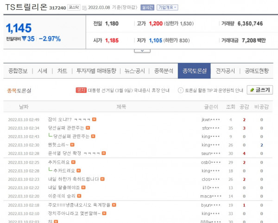The width and height of the screenshot is (278, 223).
Task: Click the new icon beside '내일 하한가 축하드립니다'
Action: (102, 179)
